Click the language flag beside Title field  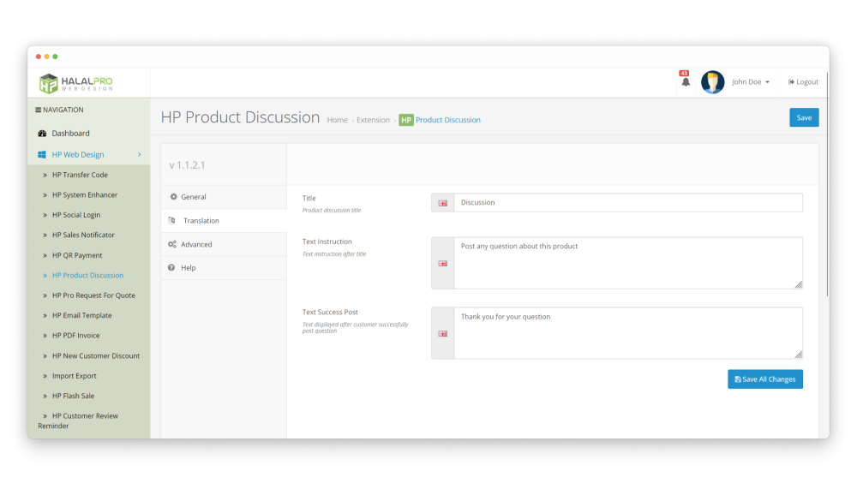coord(442,203)
